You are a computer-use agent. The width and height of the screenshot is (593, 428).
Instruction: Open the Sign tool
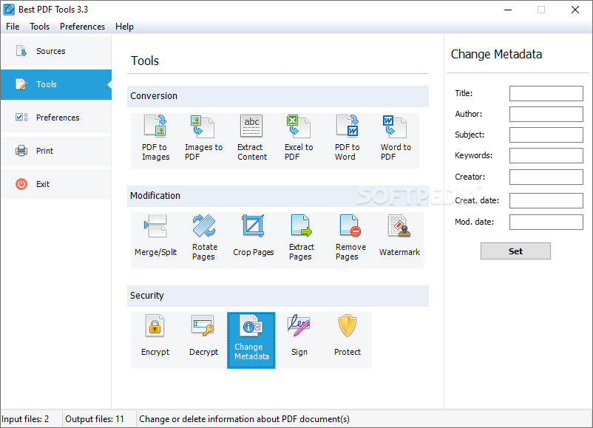[x=299, y=340]
